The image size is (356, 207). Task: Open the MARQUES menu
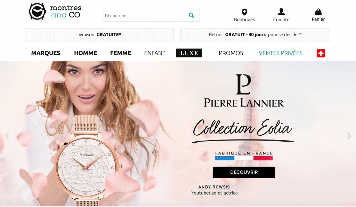[x=46, y=53]
